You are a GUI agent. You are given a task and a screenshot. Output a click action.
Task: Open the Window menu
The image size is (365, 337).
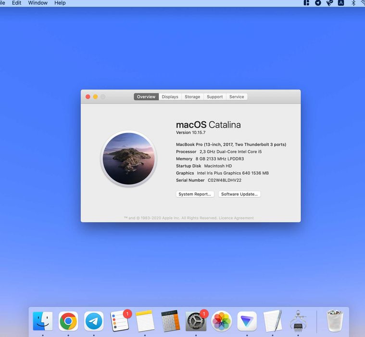tap(38, 3)
